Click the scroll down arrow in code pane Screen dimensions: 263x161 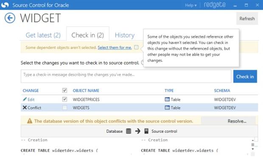[253, 149]
